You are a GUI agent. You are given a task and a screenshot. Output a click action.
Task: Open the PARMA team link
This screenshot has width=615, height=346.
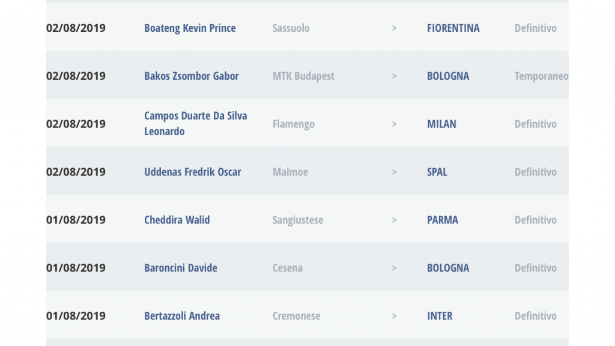443,220
